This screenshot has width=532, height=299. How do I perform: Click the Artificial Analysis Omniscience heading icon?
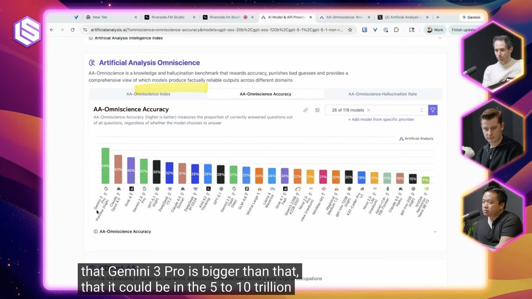click(x=92, y=63)
